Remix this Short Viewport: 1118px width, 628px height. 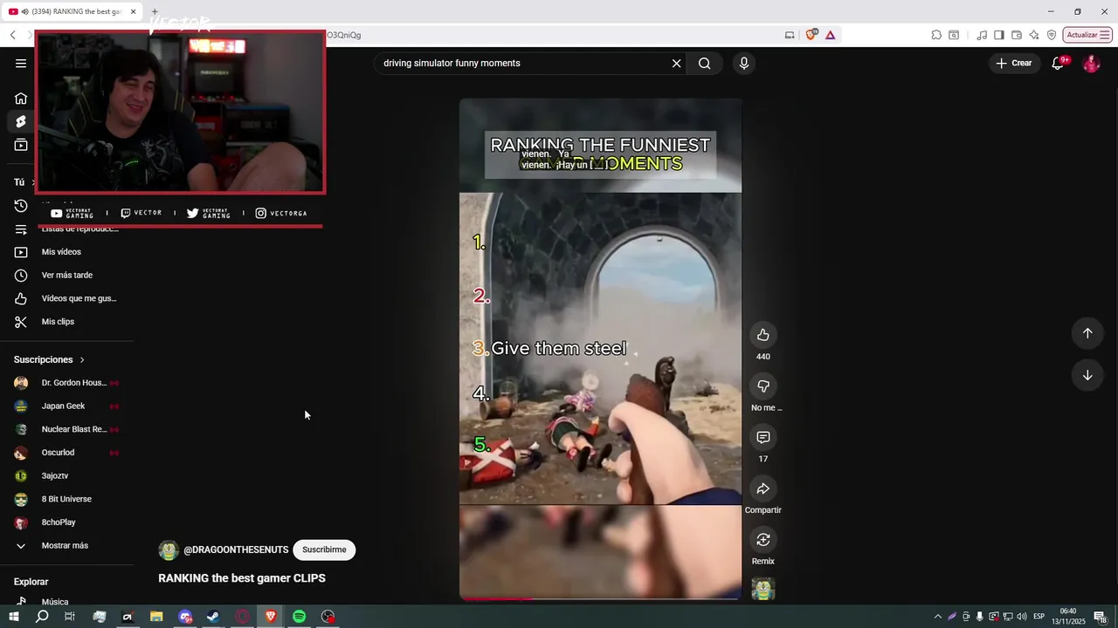tap(763, 540)
